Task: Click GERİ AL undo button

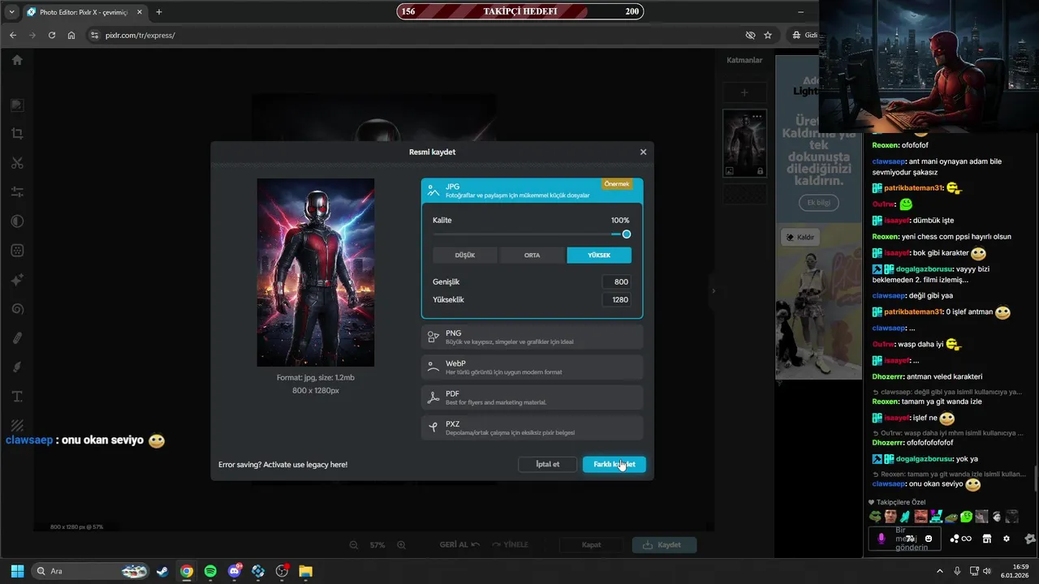Action: click(x=459, y=545)
